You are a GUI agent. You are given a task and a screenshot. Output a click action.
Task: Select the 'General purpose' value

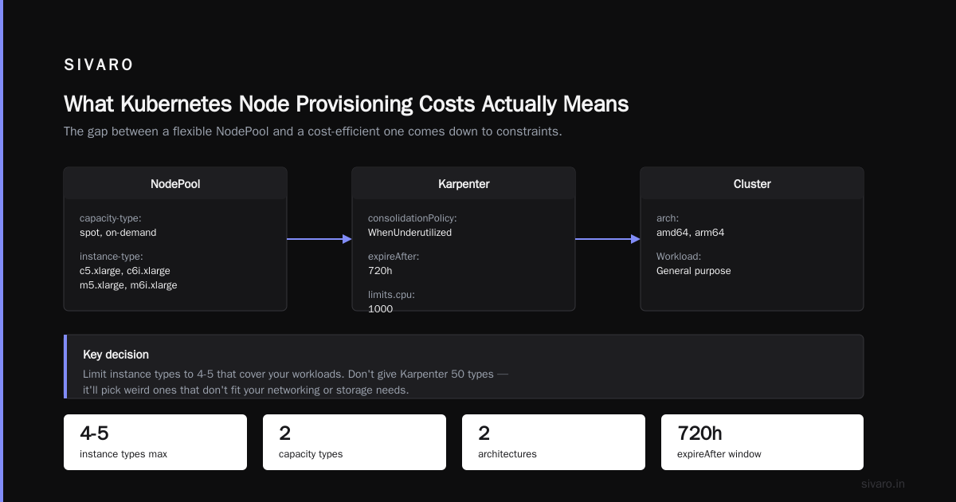click(x=693, y=271)
